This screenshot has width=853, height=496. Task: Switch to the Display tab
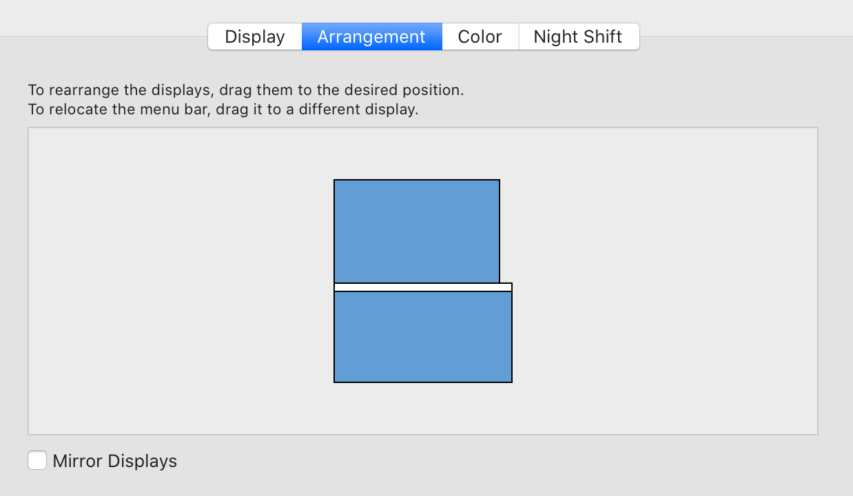pos(255,37)
